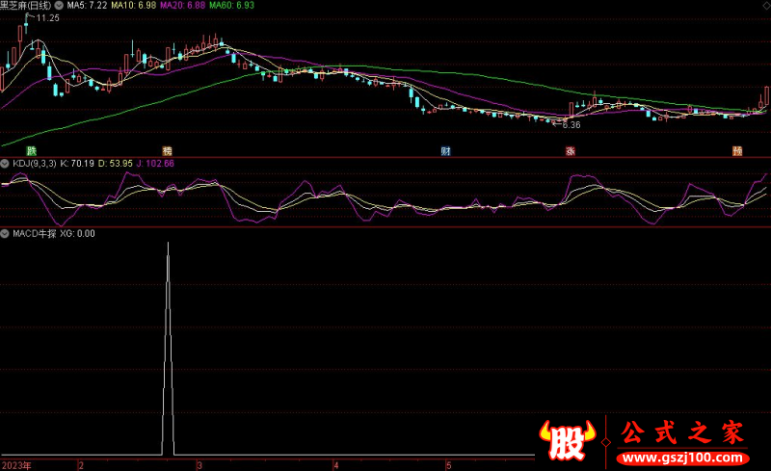Click the green 跌 event marker

(32, 151)
